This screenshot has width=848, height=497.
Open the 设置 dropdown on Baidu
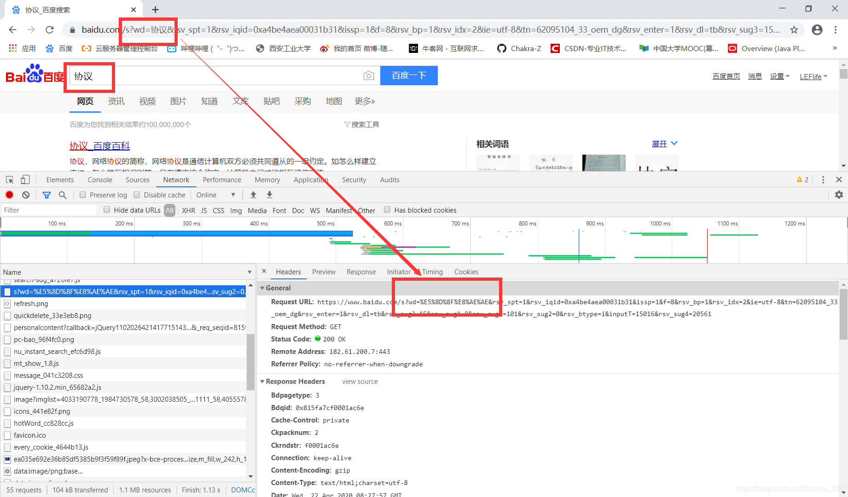pos(779,76)
